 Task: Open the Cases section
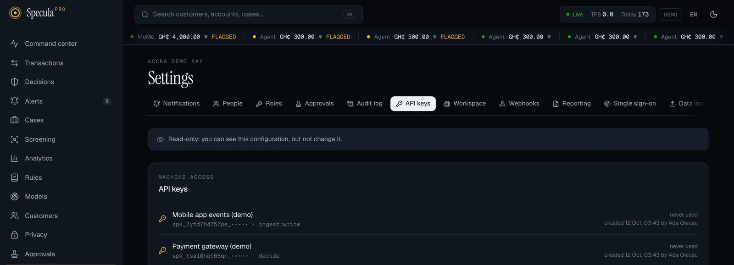[x=61, y=120]
